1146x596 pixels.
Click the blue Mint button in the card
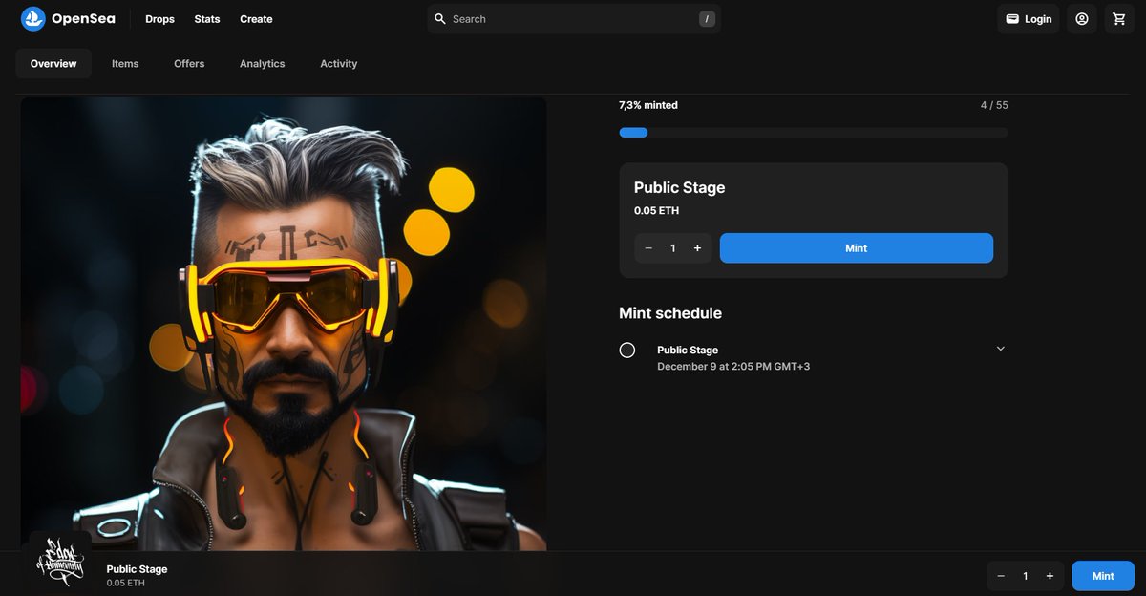(x=856, y=247)
